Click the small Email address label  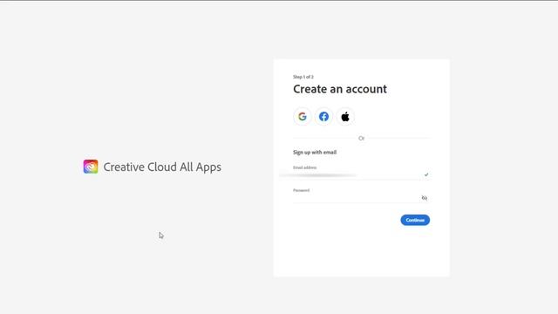[304, 167]
